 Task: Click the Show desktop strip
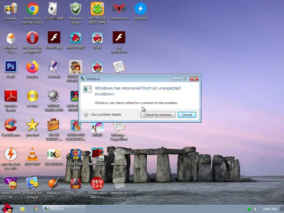(282, 209)
